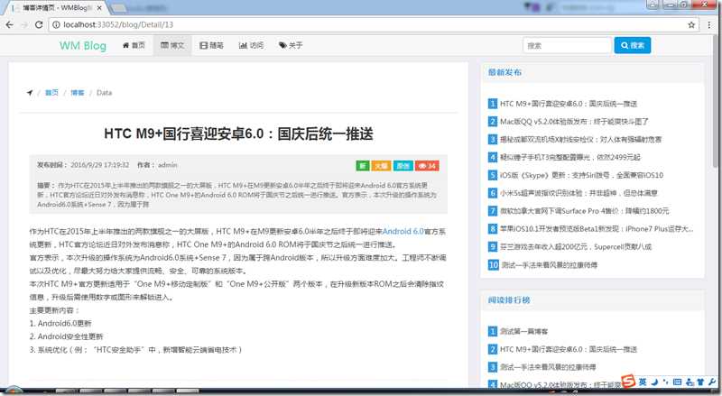
Task: Toggle the Sogou moon half-width icon
Action: [655, 382]
